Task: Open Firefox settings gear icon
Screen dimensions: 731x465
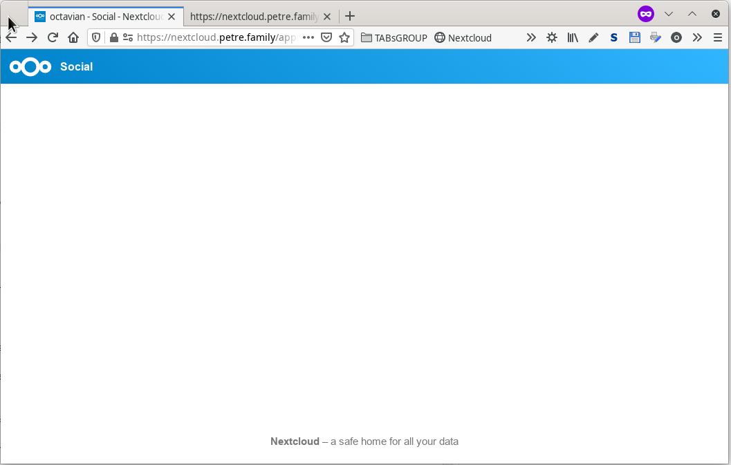Action: coord(552,37)
